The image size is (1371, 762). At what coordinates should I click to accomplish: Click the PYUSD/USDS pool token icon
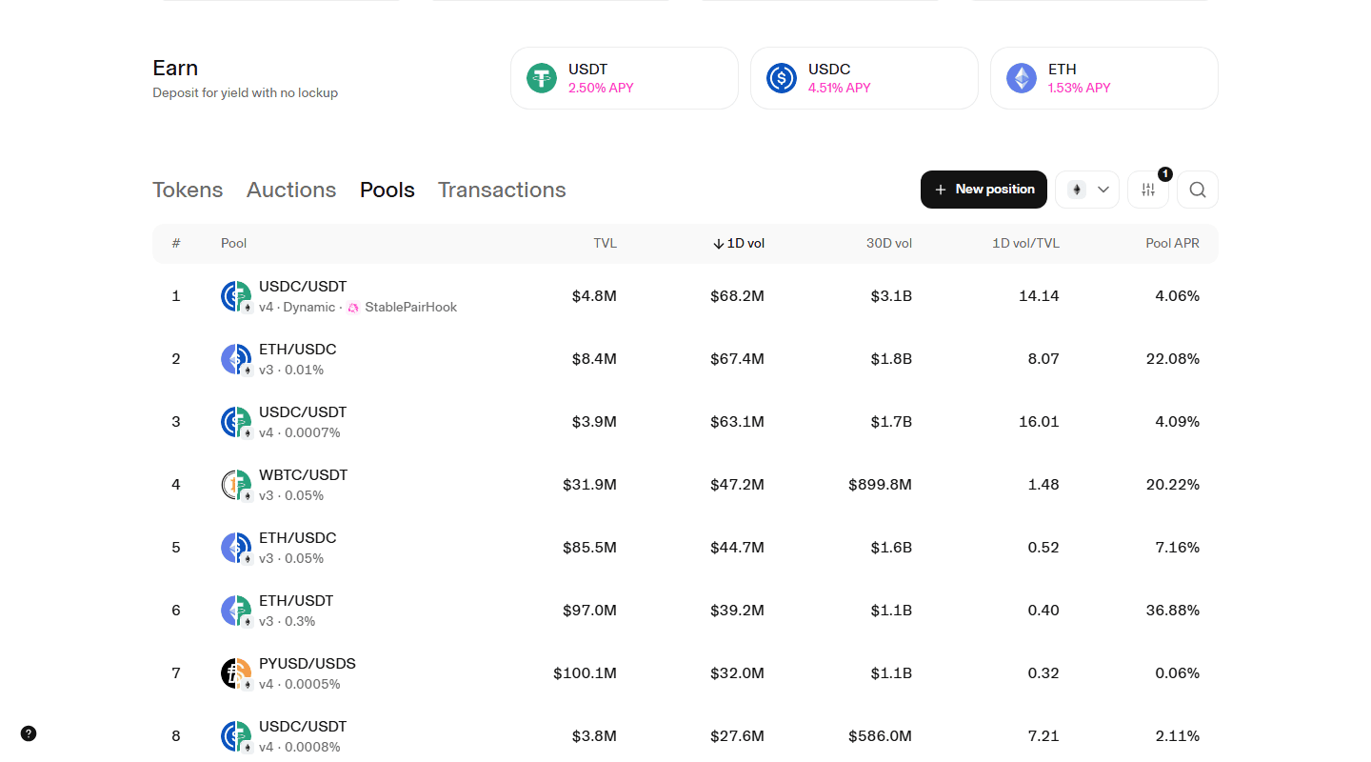pyautogui.click(x=237, y=673)
